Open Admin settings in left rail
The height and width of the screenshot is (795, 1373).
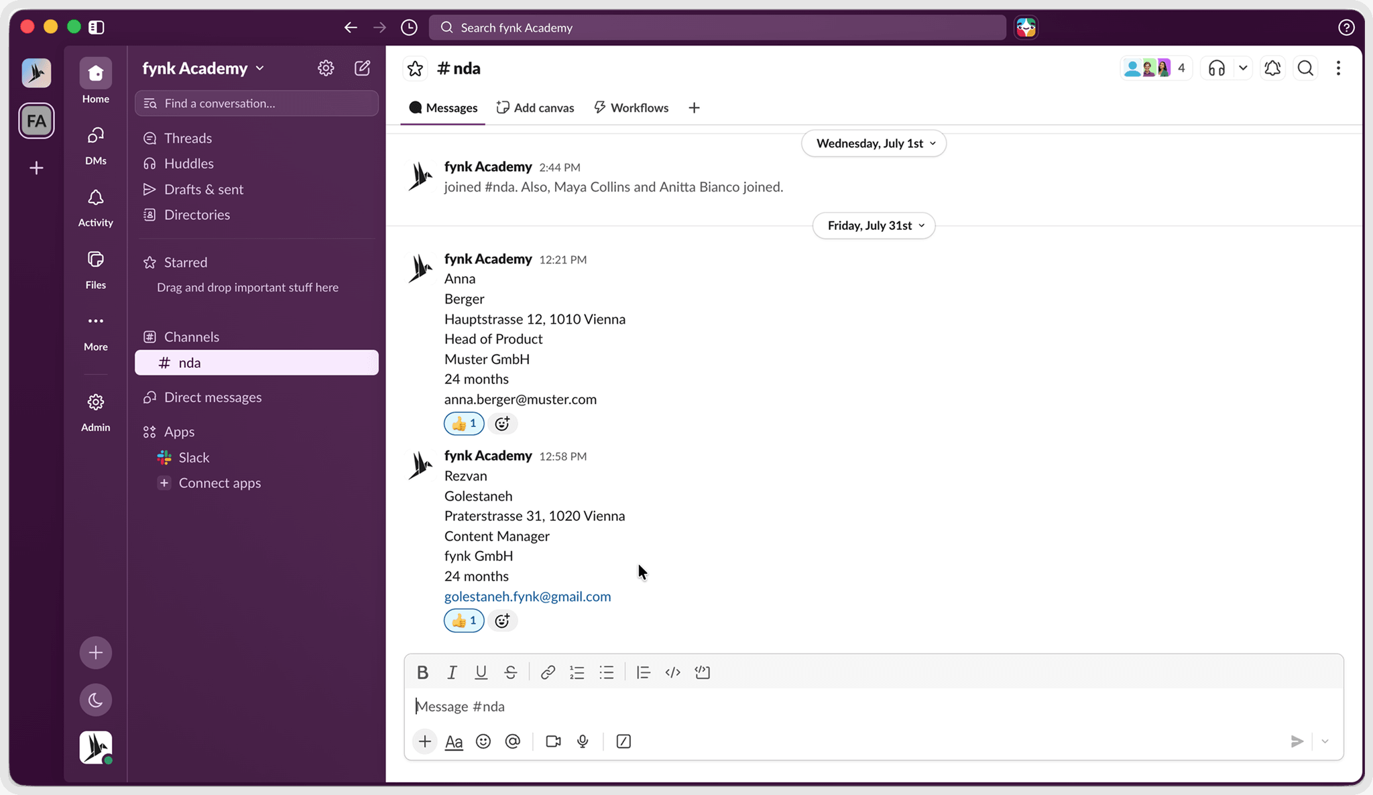click(x=96, y=412)
